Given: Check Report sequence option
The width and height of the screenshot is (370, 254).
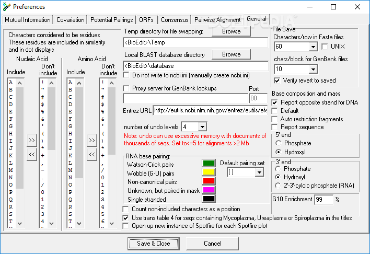Looking at the screenshot, I should (x=274, y=127).
